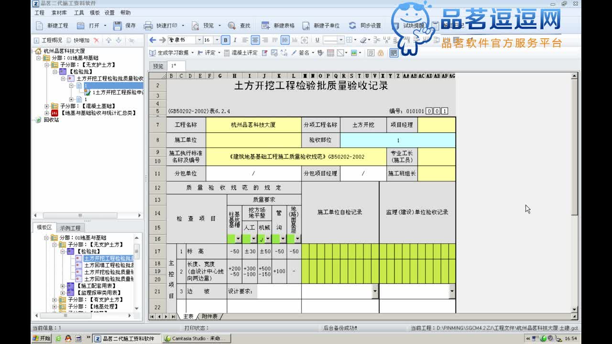Open the font name dropdown 隶书
The width and height of the screenshot is (612, 344).
pyautogui.click(x=199, y=40)
